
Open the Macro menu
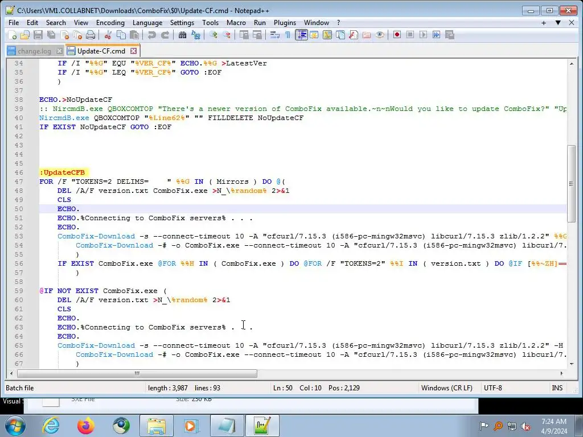pos(236,23)
